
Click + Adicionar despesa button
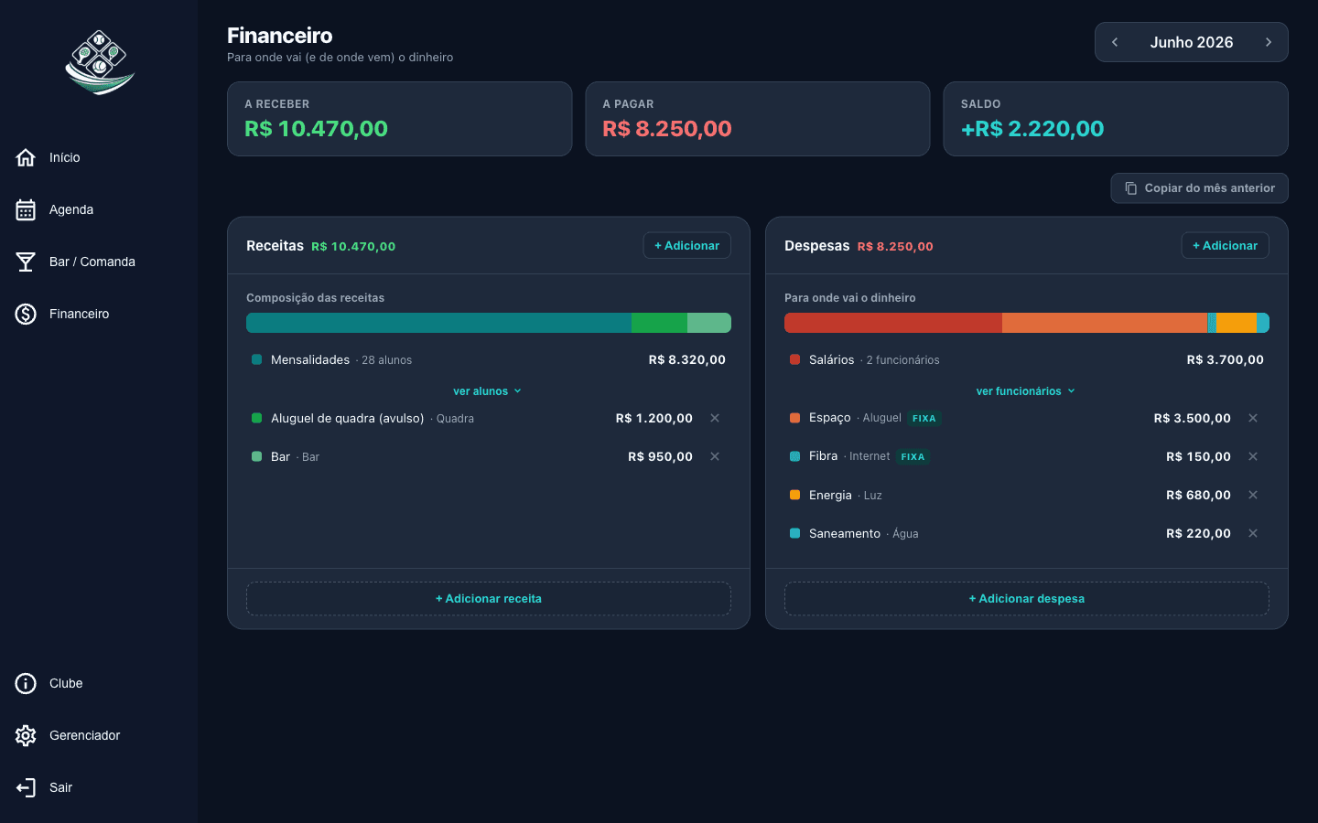(1027, 599)
